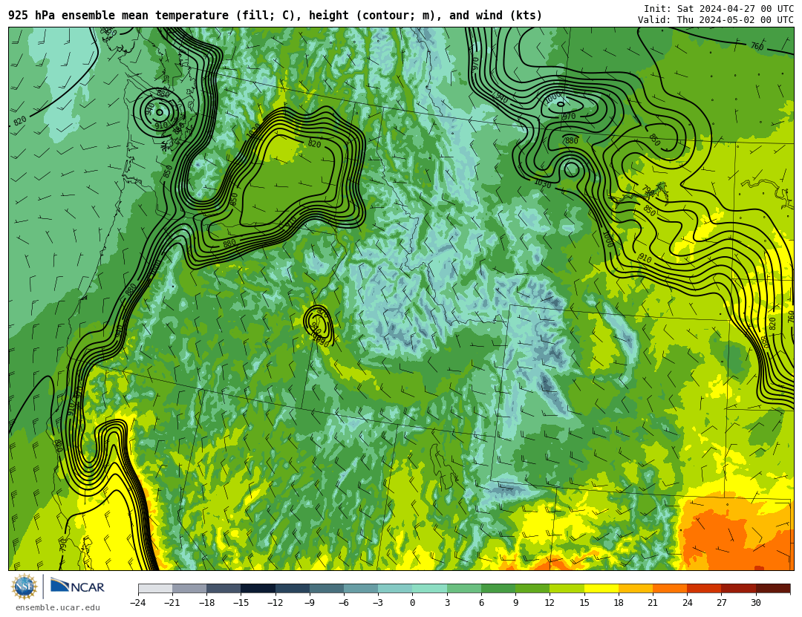Pick the colorbar swatch between -21 and -18
Screen dimensions: 802x617
click(x=190, y=588)
